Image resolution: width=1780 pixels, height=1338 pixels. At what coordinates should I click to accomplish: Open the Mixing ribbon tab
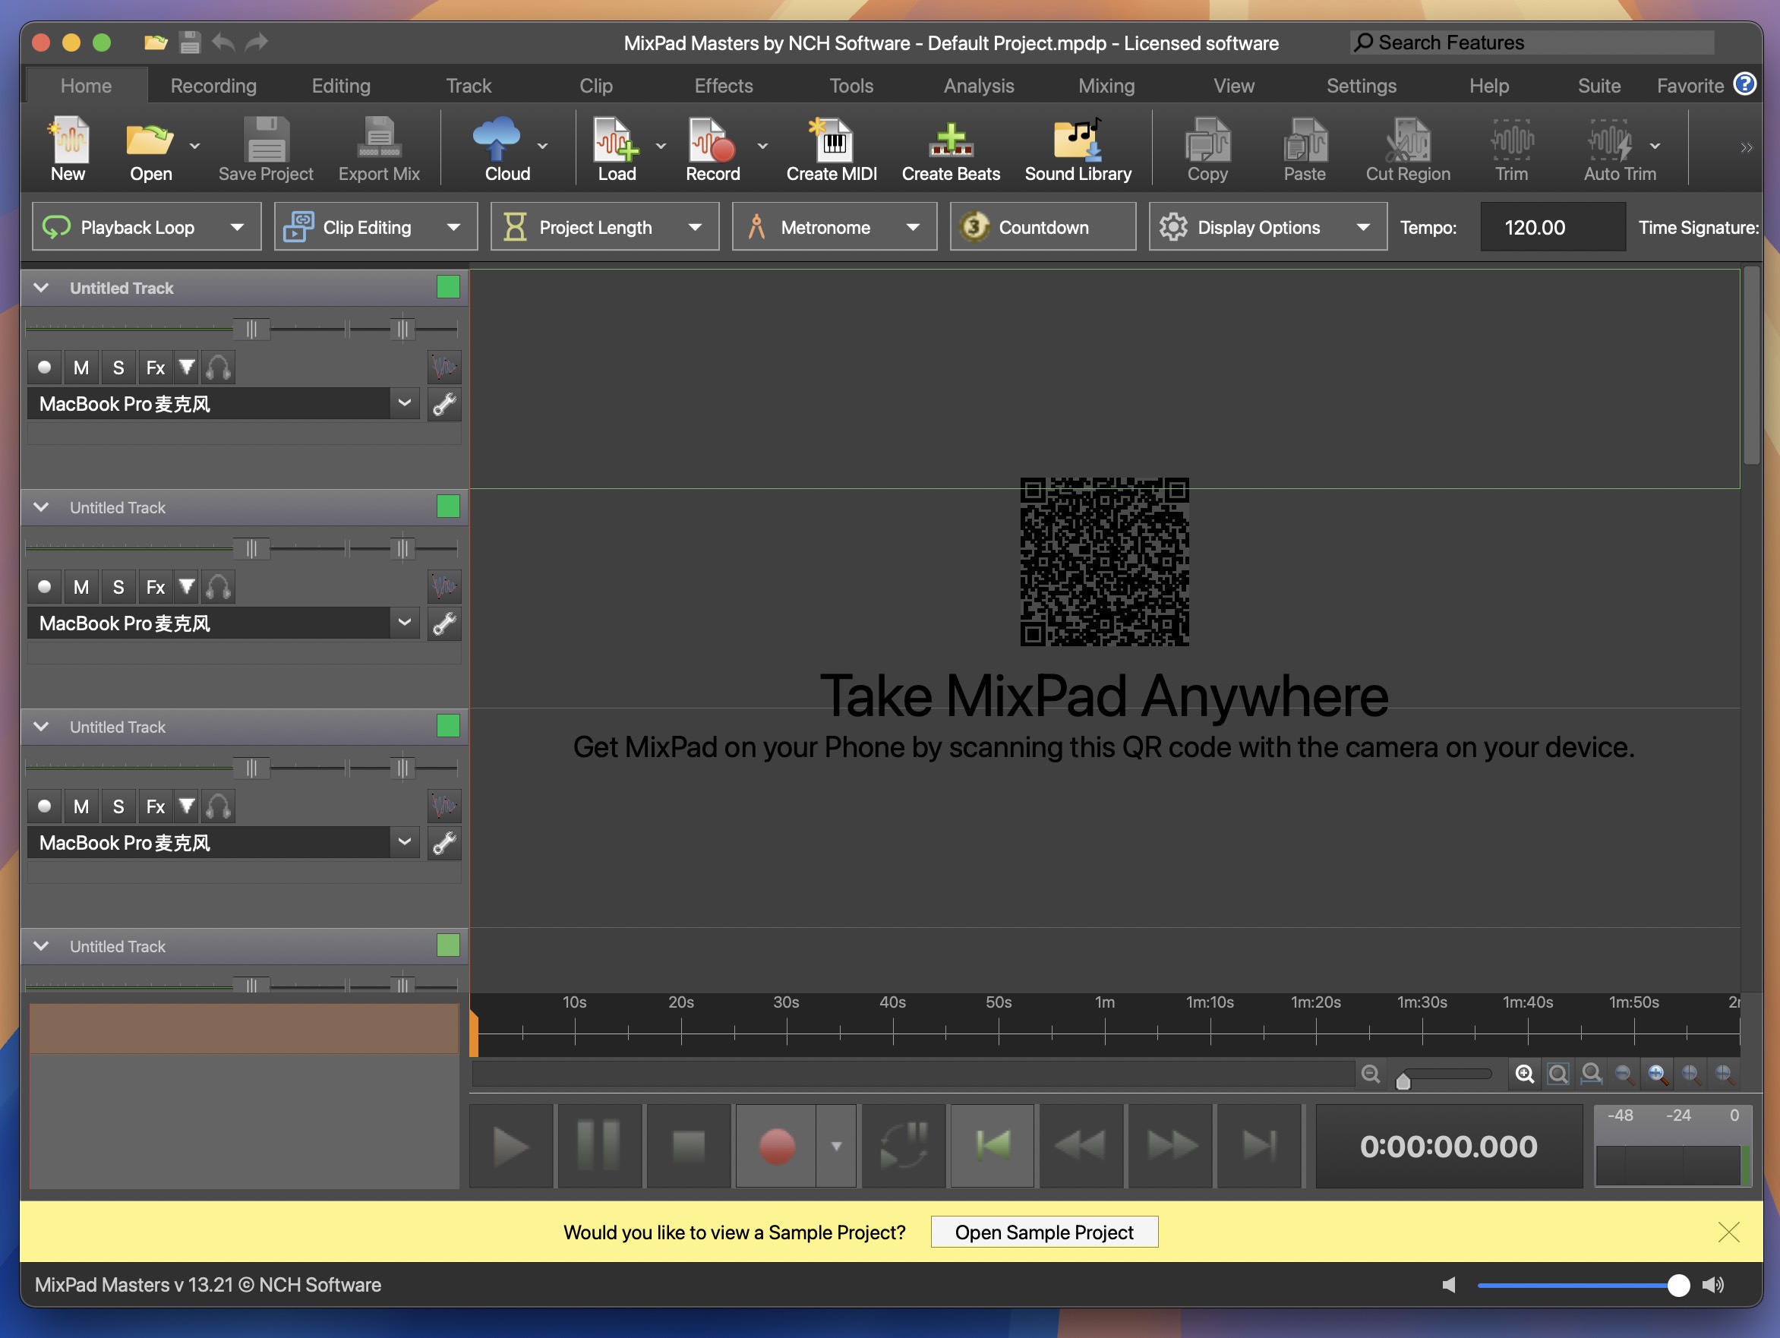click(1106, 85)
